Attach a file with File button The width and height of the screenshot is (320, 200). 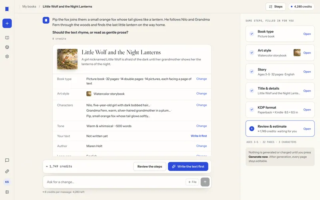pos(192,182)
